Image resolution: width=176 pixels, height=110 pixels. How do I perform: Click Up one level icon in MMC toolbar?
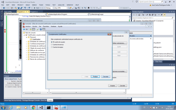click(31, 30)
